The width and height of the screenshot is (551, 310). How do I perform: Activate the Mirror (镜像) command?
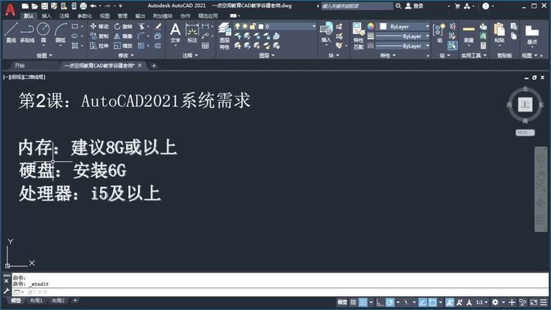point(123,36)
